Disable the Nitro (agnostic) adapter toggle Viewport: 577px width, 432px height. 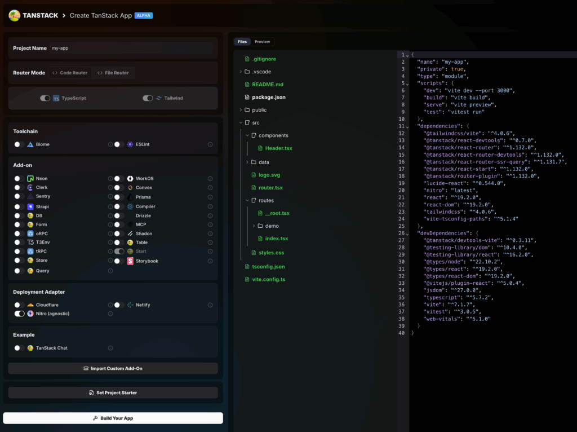(x=19, y=314)
